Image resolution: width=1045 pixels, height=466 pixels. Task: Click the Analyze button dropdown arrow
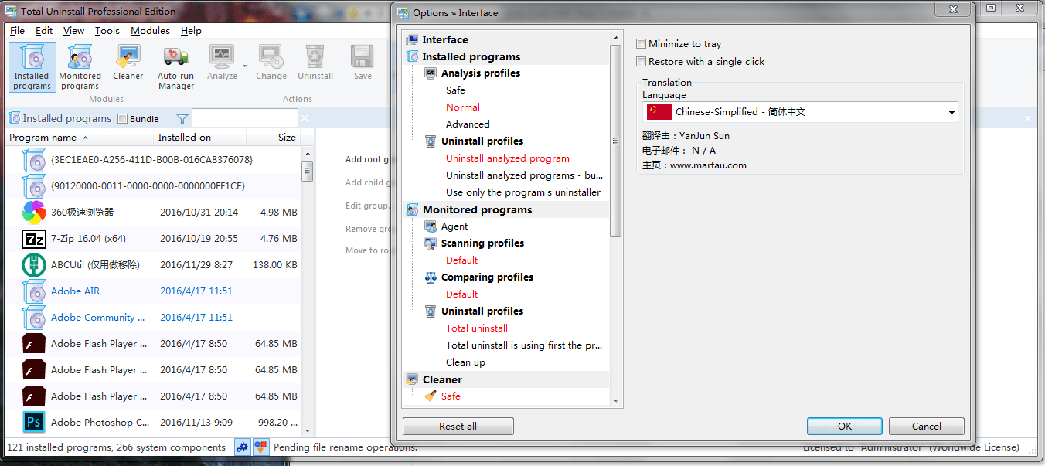pos(244,66)
